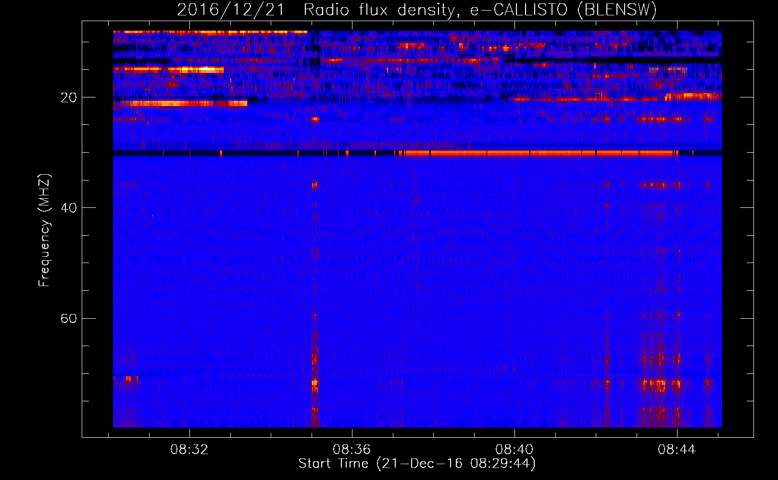778x480 pixels.
Task: Click the vertical burst streak near 08:35
Action: click(315, 305)
